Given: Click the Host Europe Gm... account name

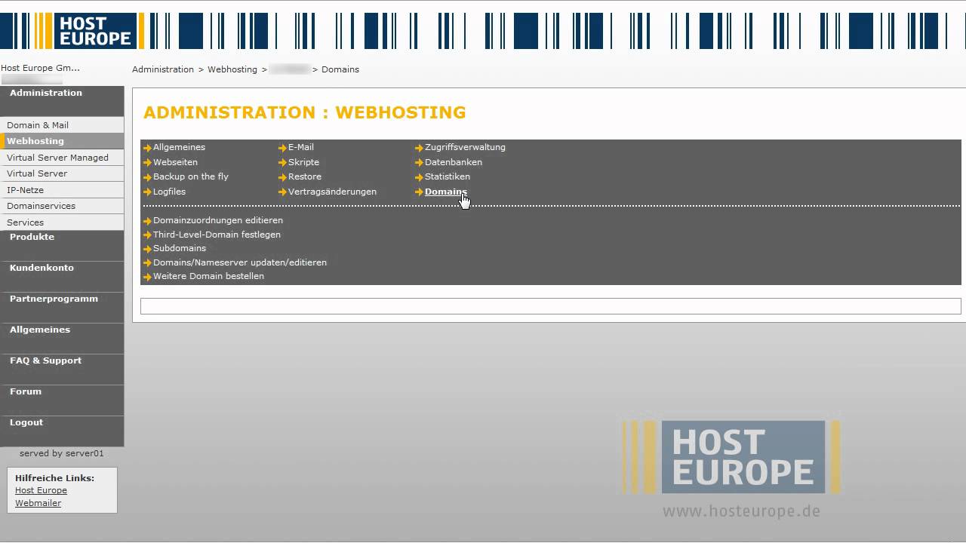Looking at the screenshot, I should [40, 68].
